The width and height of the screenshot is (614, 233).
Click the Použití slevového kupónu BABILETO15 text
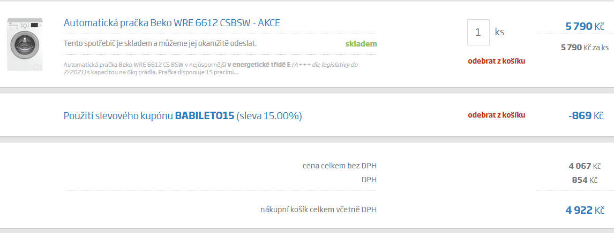(x=183, y=116)
